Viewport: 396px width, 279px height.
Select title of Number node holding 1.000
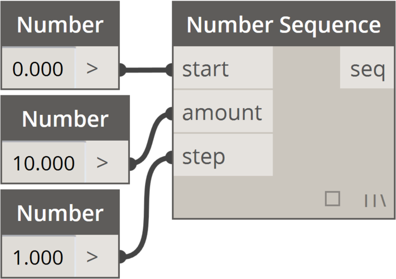point(60,213)
